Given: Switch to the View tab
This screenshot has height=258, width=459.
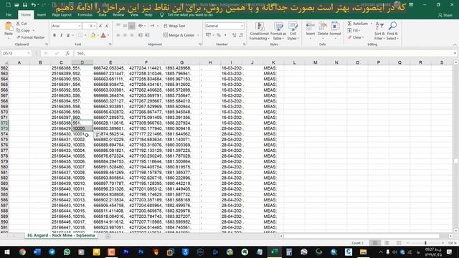Looking at the screenshot, I should click(134, 14).
